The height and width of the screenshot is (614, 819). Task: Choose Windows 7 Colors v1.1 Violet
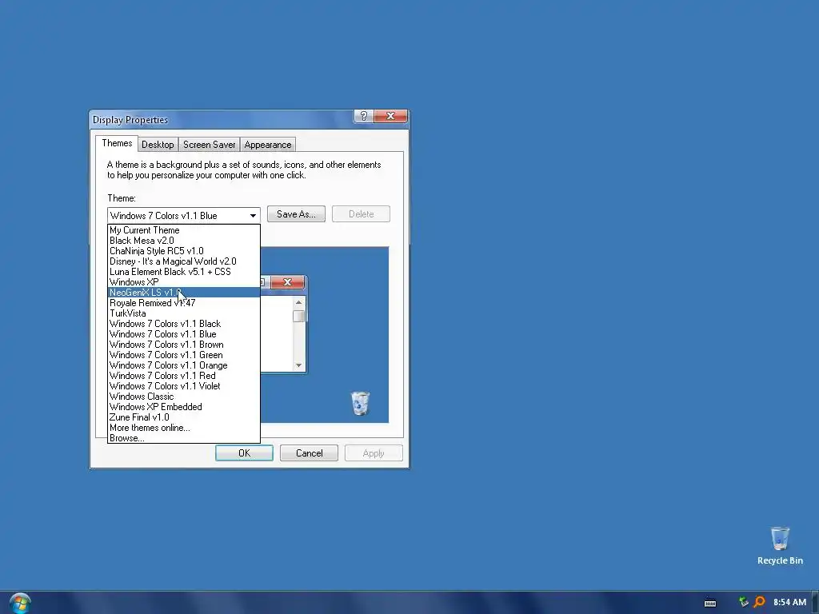(x=184, y=386)
